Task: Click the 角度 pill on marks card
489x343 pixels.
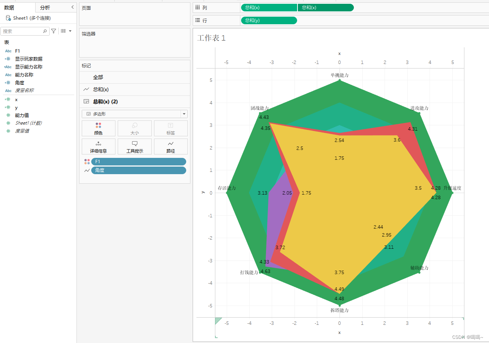Action: click(x=139, y=170)
